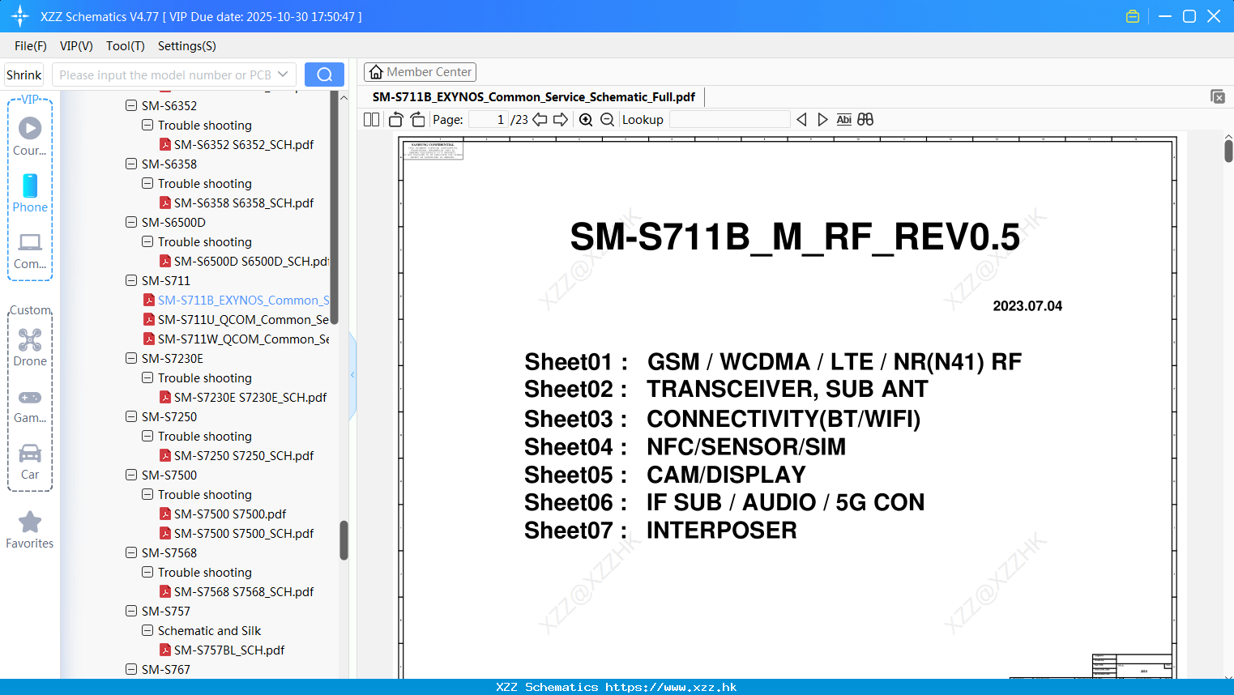The width and height of the screenshot is (1234, 695).
Task: Rotate the schematic page clockwise
Action: click(x=417, y=119)
